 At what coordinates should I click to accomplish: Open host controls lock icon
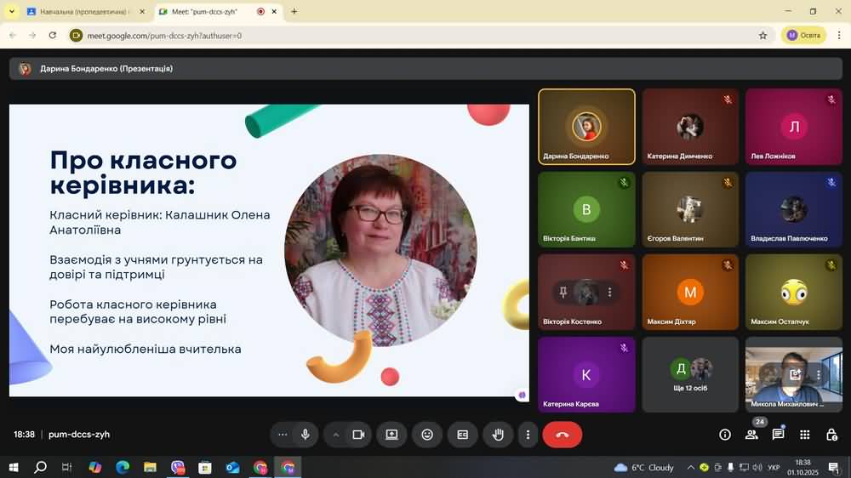pyautogui.click(x=831, y=435)
